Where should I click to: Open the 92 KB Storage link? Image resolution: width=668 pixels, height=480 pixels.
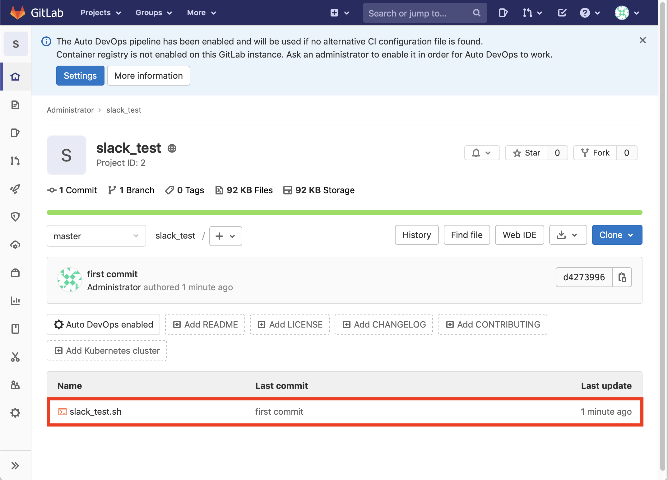tap(319, 190)
